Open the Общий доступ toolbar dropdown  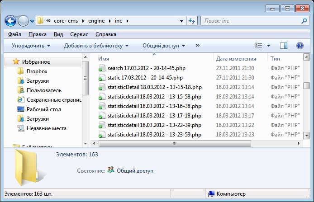(164, 46)
